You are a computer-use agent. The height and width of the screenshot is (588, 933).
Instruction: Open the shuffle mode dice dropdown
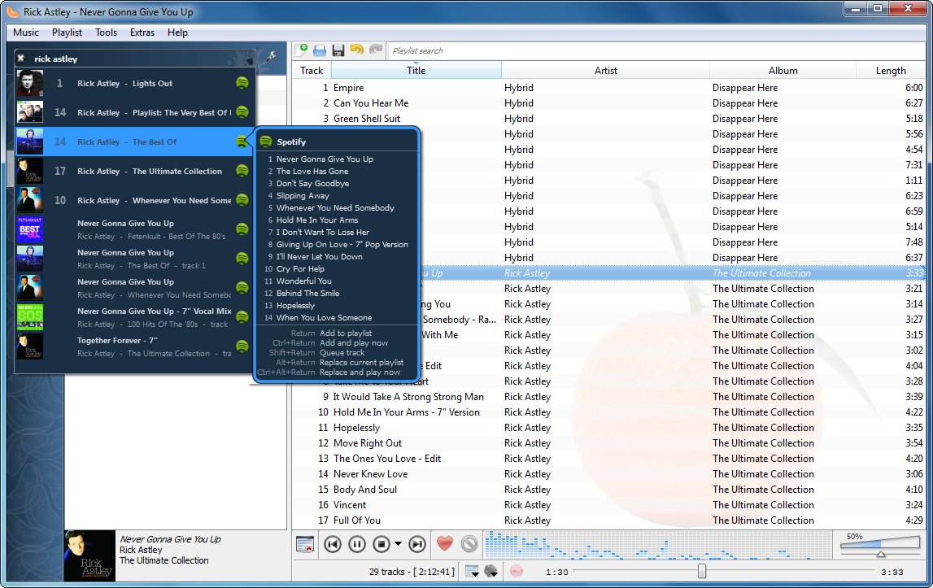(490, 572)
